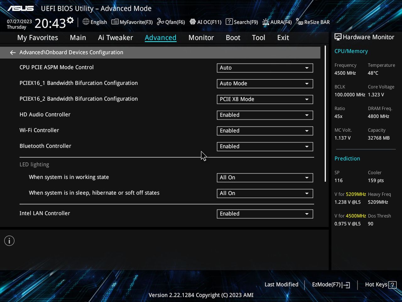Image resolution: width=402 pixels, height=302 pixels.
Task: Select the HD Audio Controller label
Action: (45, 115)
